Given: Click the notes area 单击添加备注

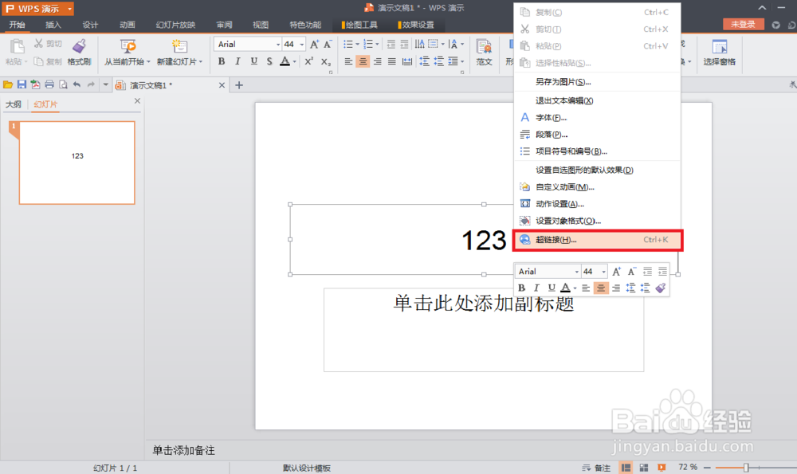Looking at the screenshot, I should [x=183, y=450].
